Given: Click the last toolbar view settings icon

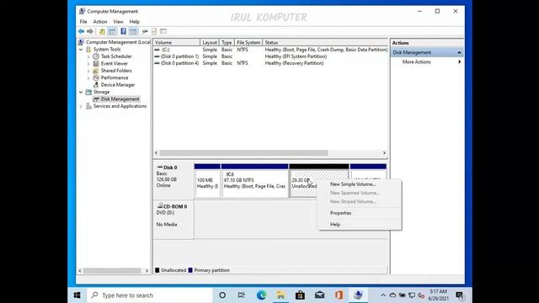Looking at the screenshot, I should point(163,31).
